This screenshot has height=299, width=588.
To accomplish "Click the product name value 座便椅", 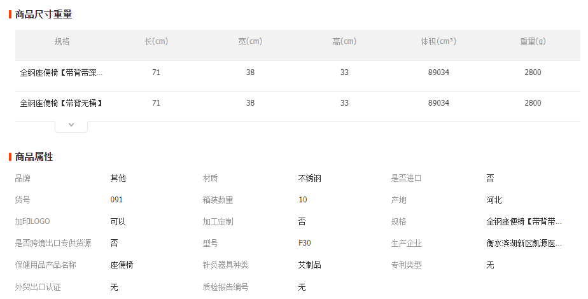I will click(x=122, y=265).
